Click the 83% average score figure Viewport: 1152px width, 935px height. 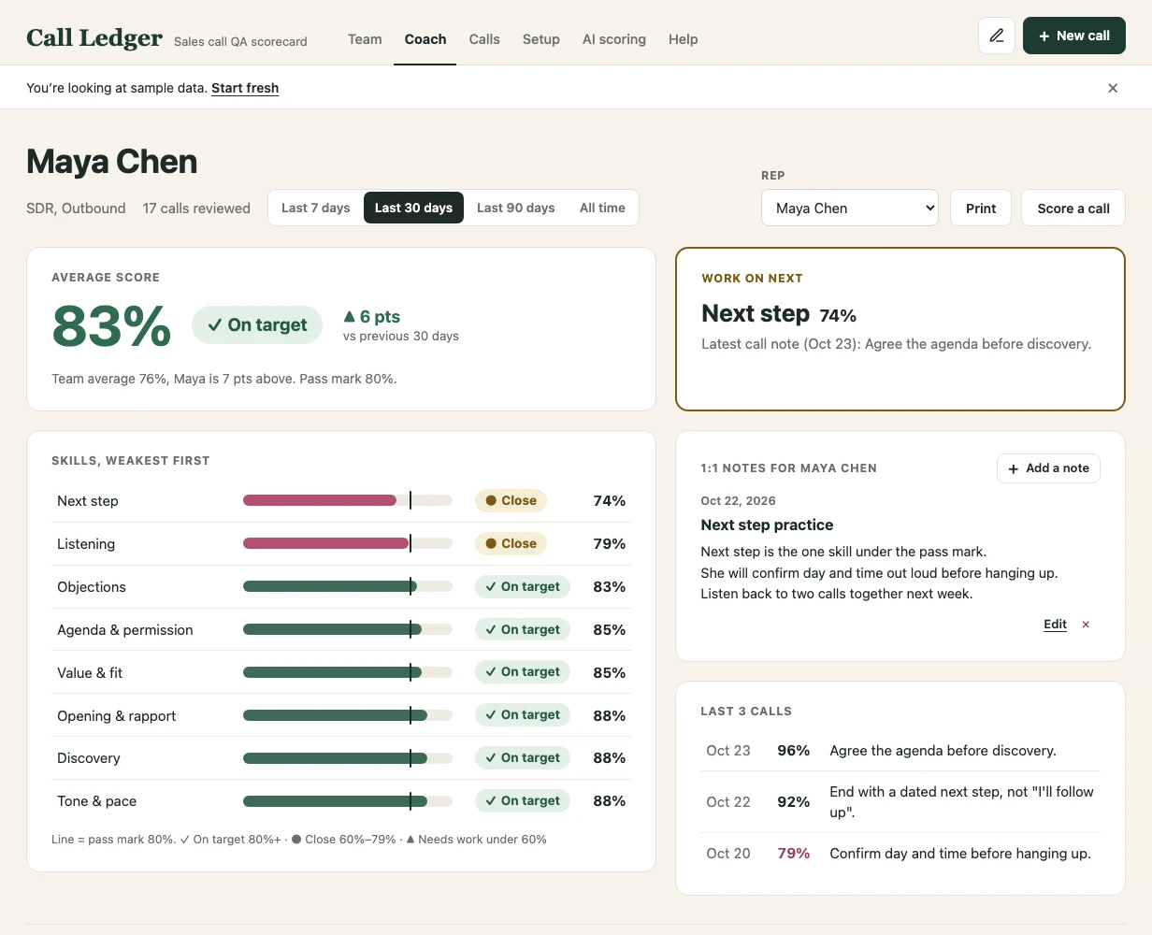click(x=111, y=326)
